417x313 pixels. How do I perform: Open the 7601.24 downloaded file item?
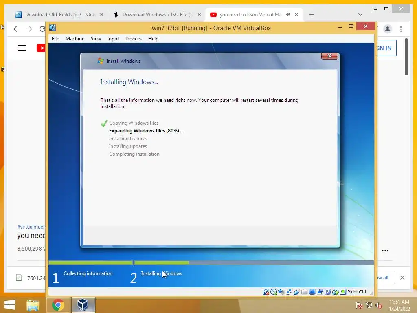click(31, 278)
